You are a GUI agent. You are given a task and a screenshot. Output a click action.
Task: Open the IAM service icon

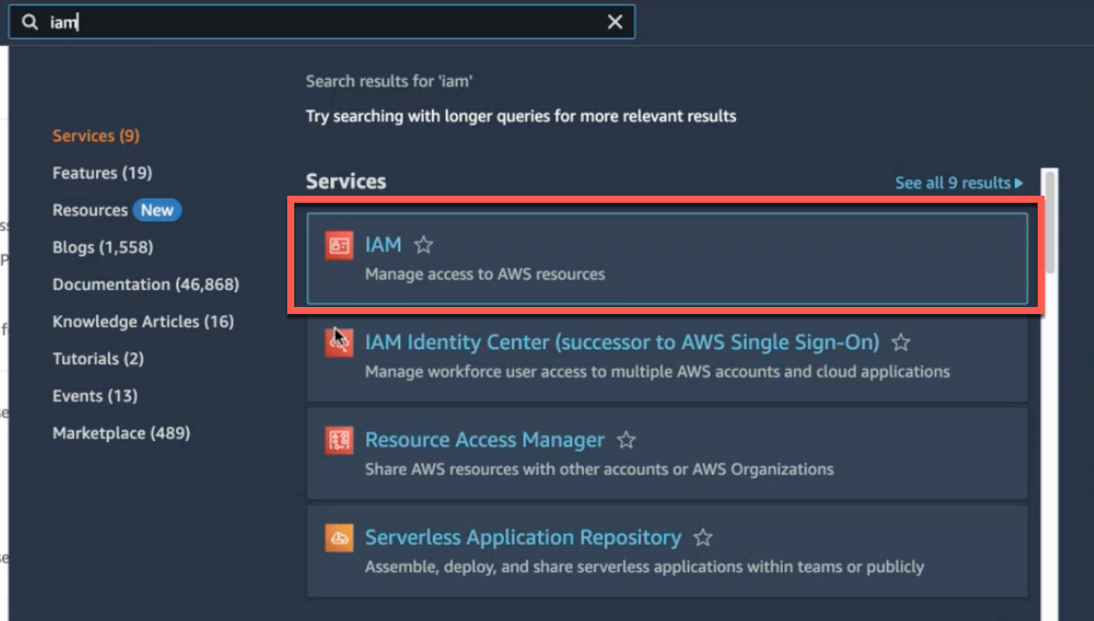tap(339, 245)
